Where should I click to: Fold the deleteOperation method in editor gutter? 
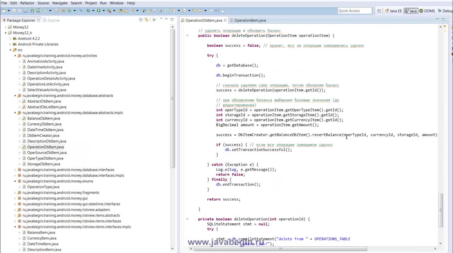click(x=188, y=36)
